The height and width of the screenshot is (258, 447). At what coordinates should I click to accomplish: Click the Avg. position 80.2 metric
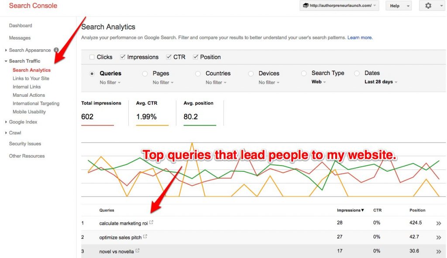(200, 113)
